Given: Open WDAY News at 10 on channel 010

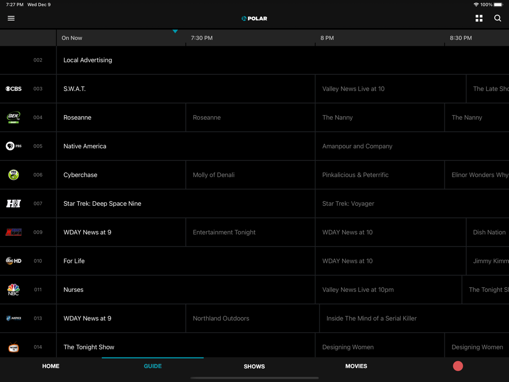Looking at the screenshot, I should pos(390,261).
